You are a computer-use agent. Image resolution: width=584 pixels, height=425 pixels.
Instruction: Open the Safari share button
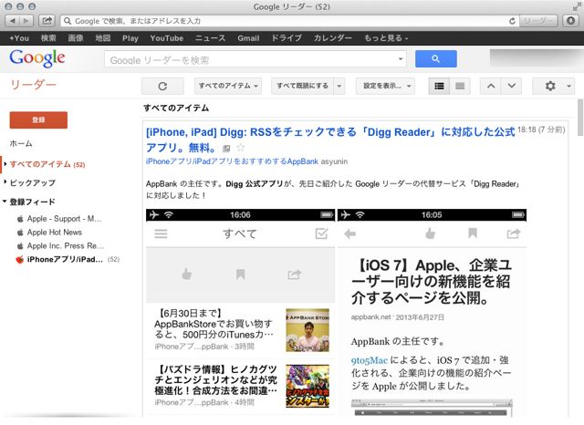pyautogui.click(x=47, y=21)
